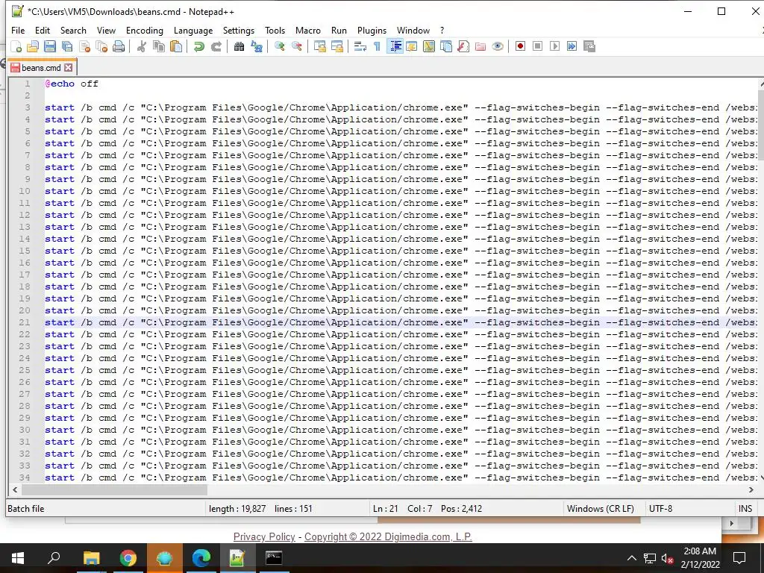This screenshot has height=573, width=764.
Task: Click Windows (CR LF) in status bar
Action: [601, 509]
